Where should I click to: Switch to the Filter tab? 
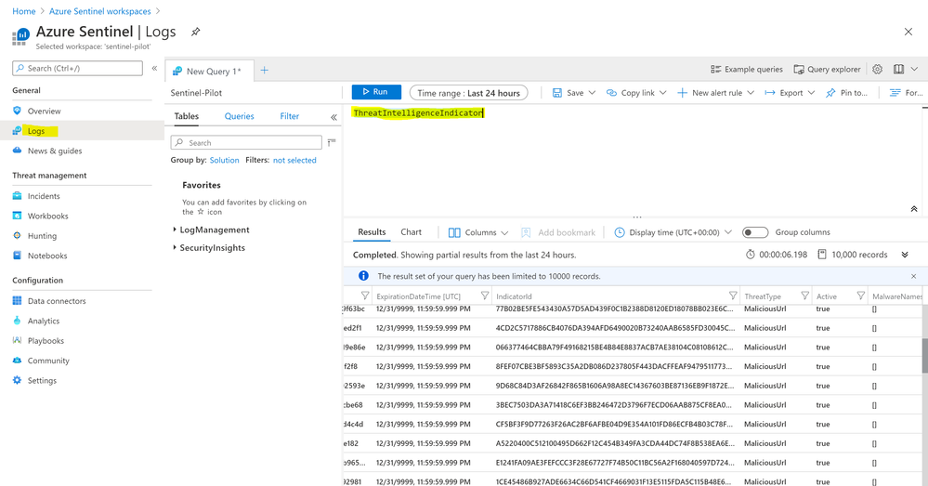[290, 116]
